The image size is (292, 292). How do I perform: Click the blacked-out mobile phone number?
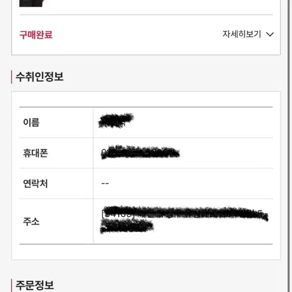coord(140,152)
